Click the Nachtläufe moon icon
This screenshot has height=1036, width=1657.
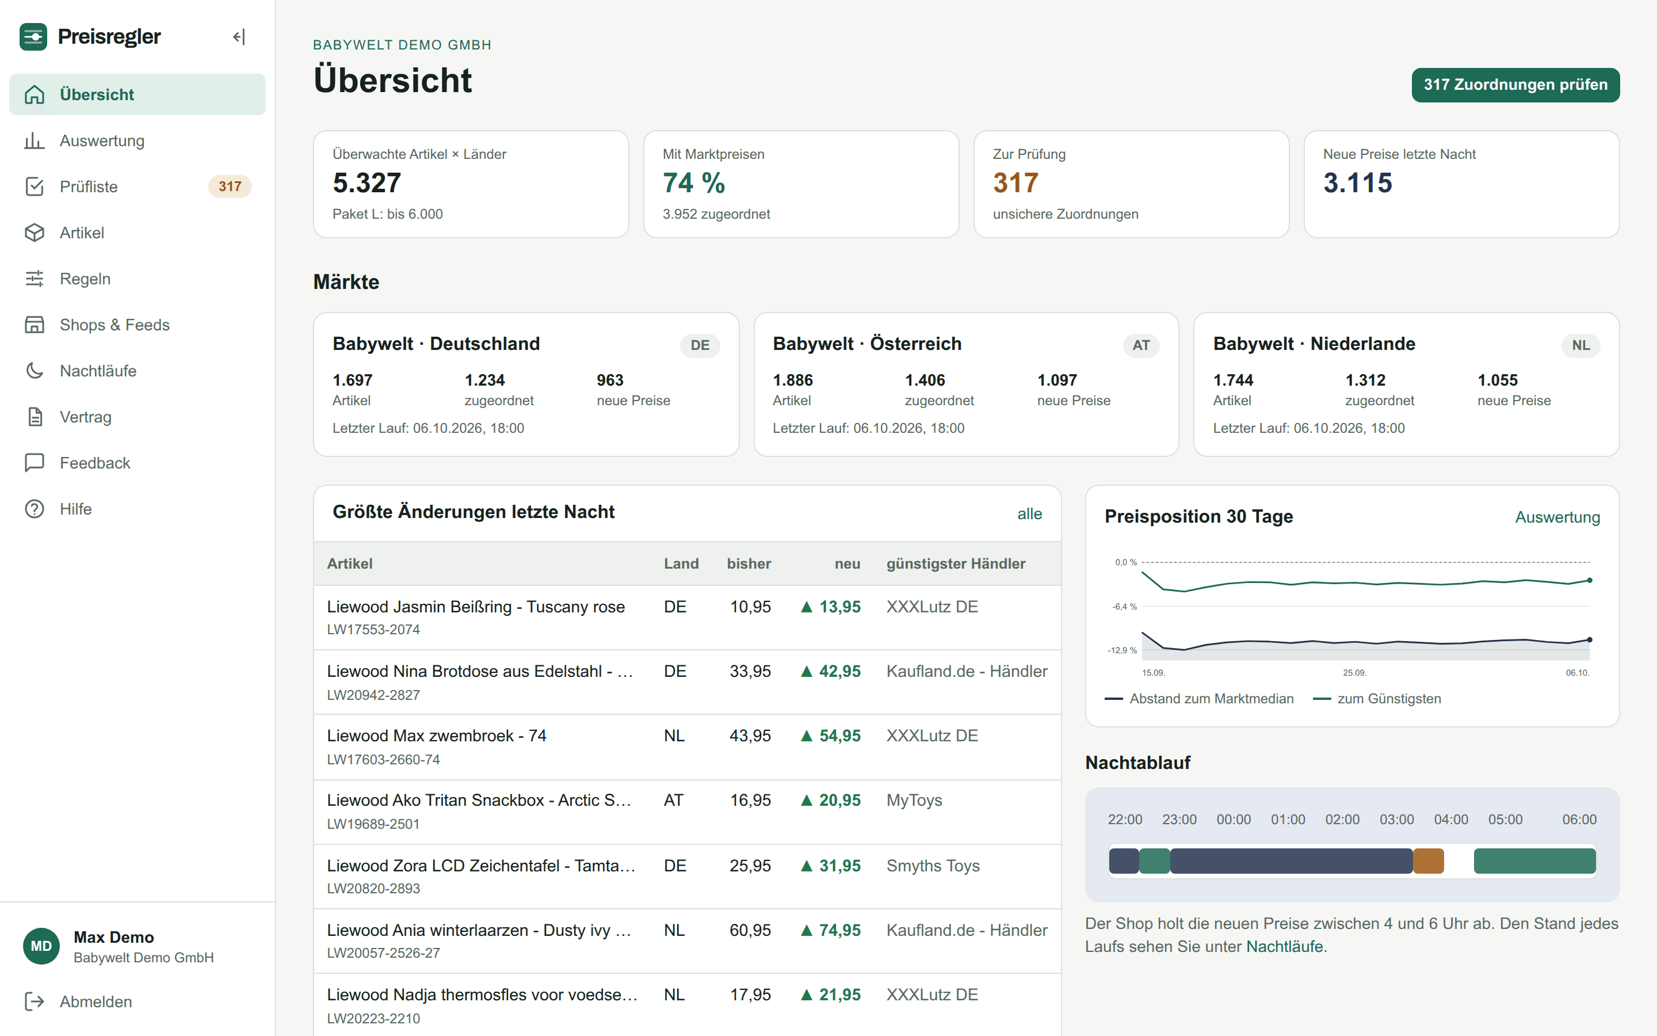point(35,371)
